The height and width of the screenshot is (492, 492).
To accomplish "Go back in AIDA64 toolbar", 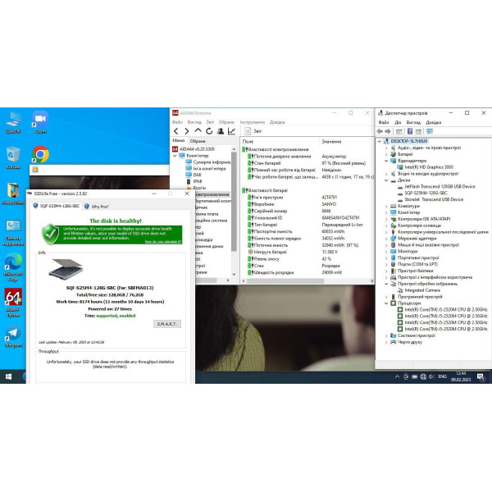I will coord(176,131).
